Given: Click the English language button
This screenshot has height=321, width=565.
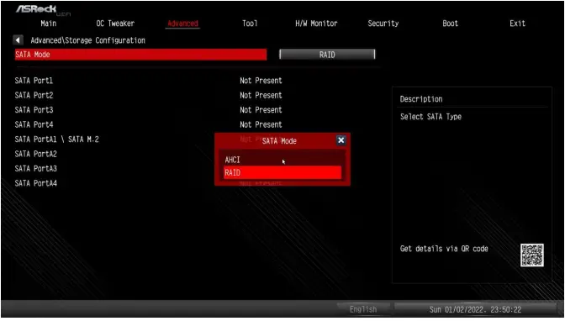Looking at the screenshot, I should click(363, 309).
